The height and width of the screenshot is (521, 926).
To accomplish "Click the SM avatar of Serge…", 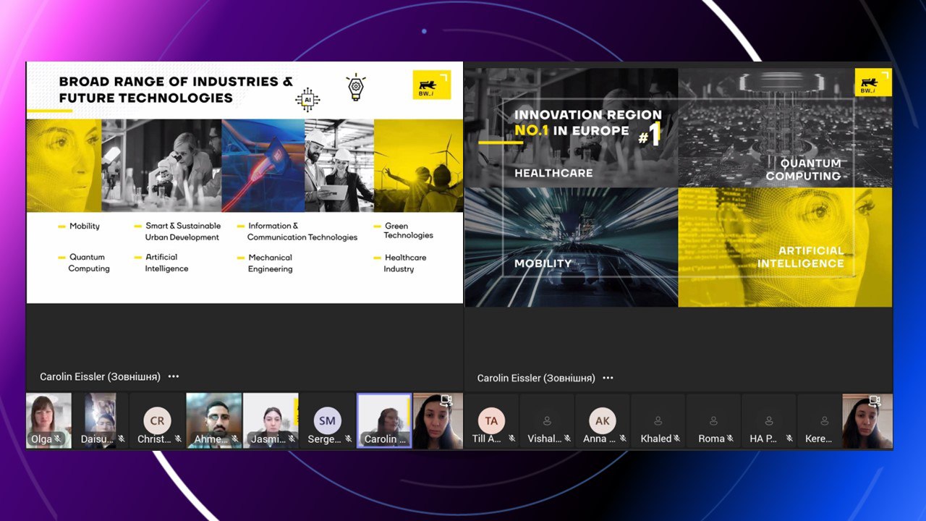I will coord(327,420).
